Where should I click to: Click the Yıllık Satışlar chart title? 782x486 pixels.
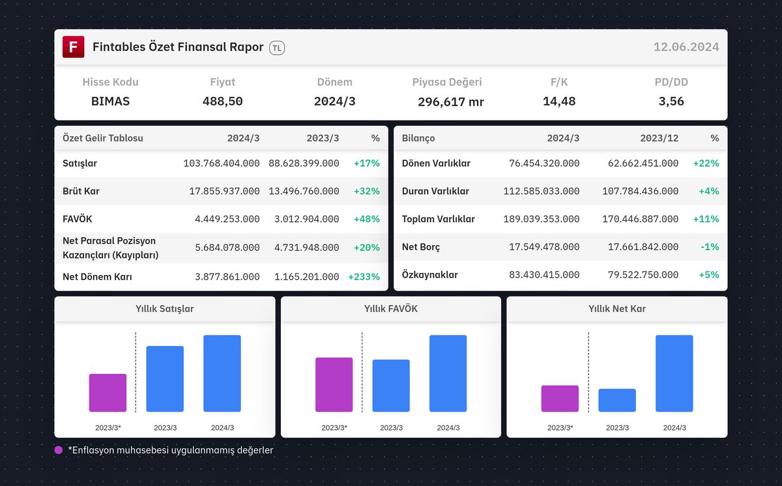(165, 309)
